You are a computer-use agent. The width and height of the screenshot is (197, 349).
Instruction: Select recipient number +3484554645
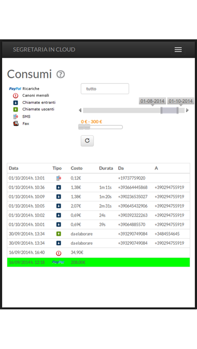167,234
